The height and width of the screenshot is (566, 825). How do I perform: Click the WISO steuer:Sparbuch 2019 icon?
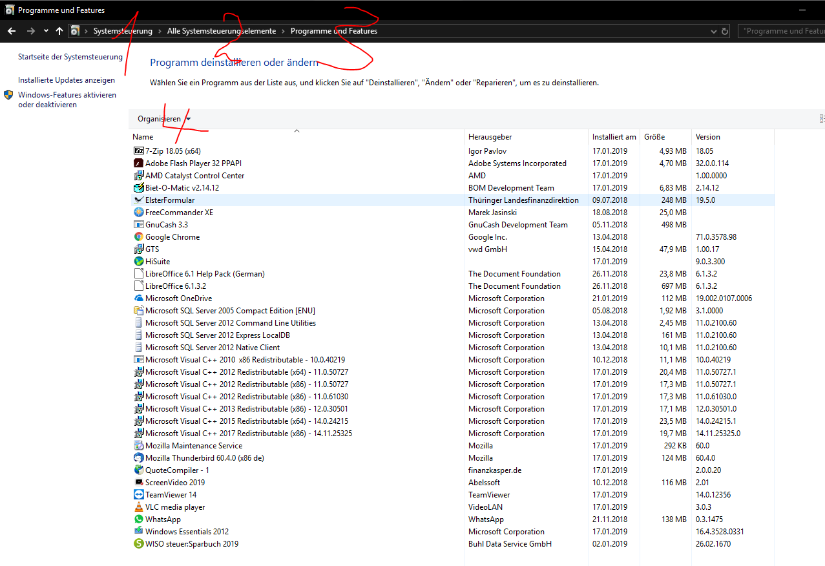coord(138,544)
